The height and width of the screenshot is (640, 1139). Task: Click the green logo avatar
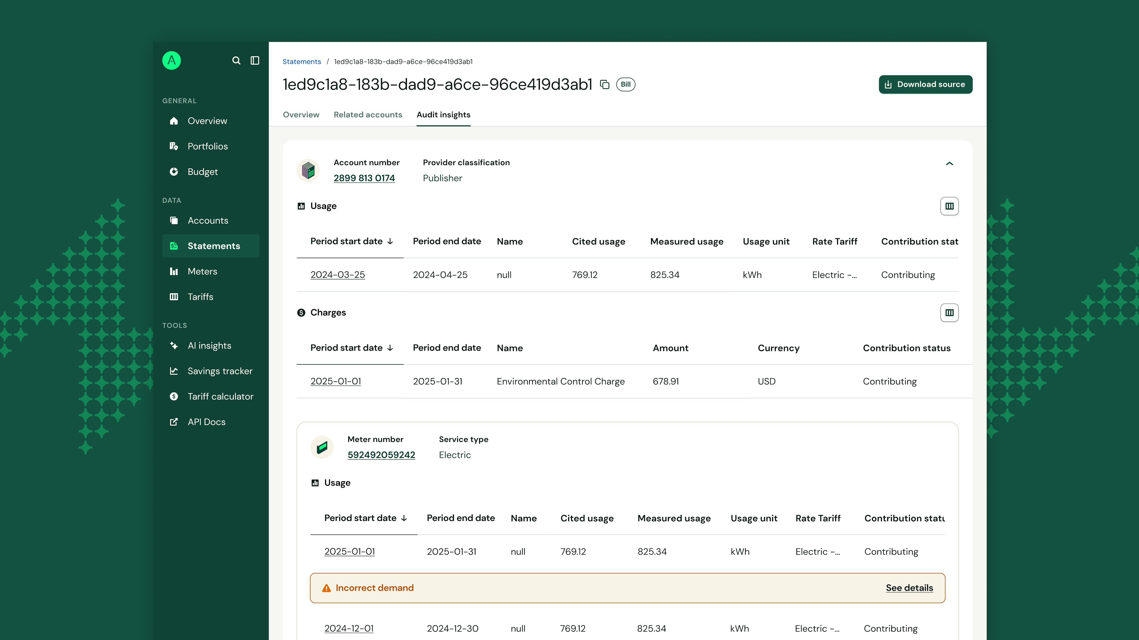(171, 60)
